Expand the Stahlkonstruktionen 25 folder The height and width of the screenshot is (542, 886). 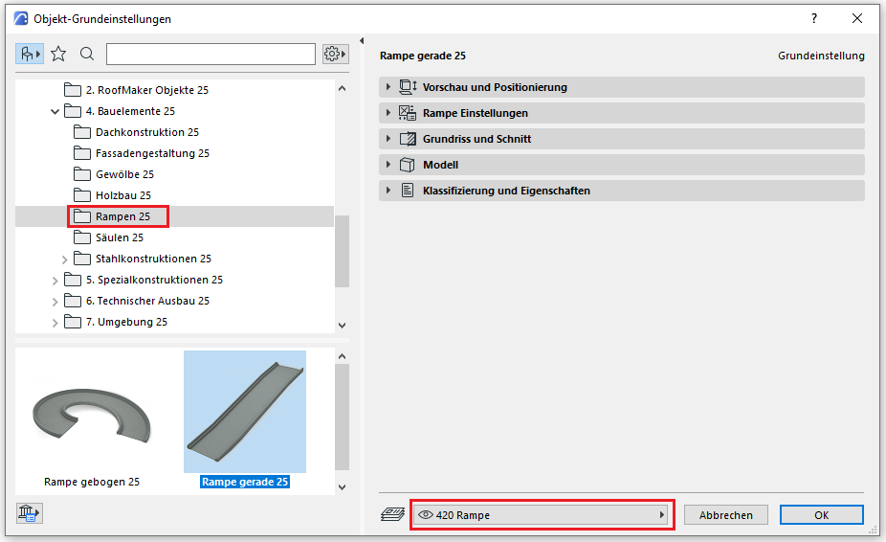pos(65,259)
